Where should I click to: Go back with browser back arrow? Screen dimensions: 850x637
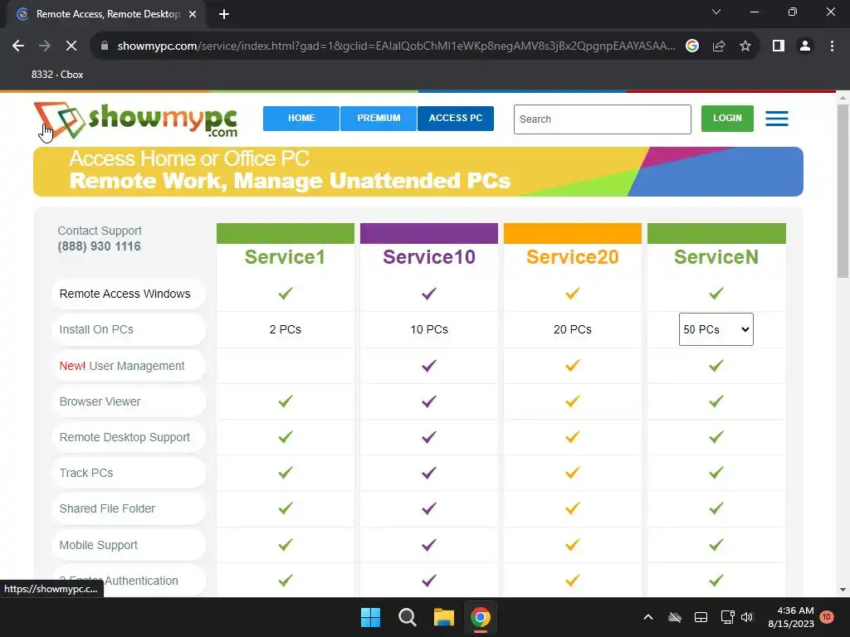click(18, 46)
